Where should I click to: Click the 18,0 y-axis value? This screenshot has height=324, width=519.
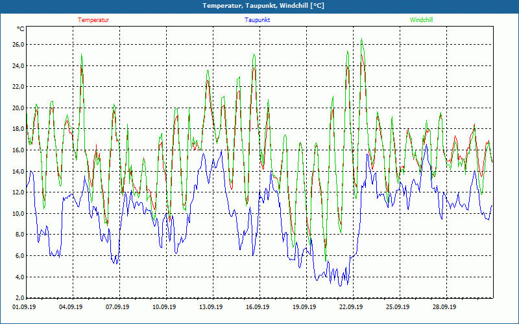click(19, 129)
